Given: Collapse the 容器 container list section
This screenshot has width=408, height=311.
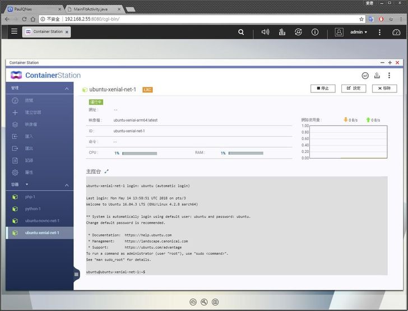Looking at the screenshot, I should [x=67, y=184].
